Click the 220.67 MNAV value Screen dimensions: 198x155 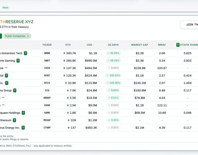tap(162, 68)
